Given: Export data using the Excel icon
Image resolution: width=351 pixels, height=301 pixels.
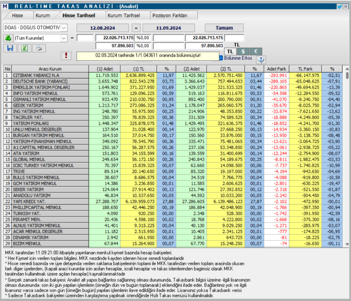Looking at the screenshot, I should coord(24,48).
